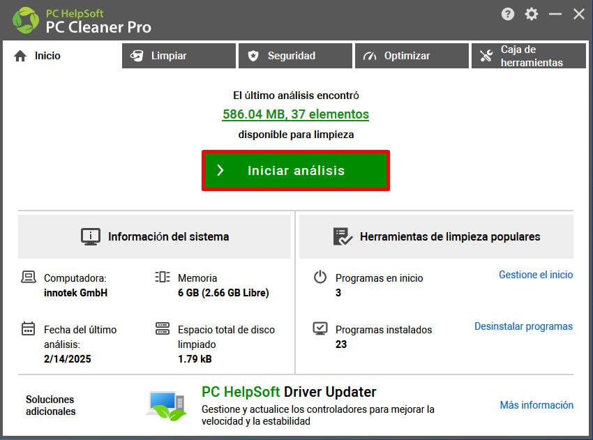
Task: Click the monitor info icon beside Información del sistema
Action: tap(91, 236)
